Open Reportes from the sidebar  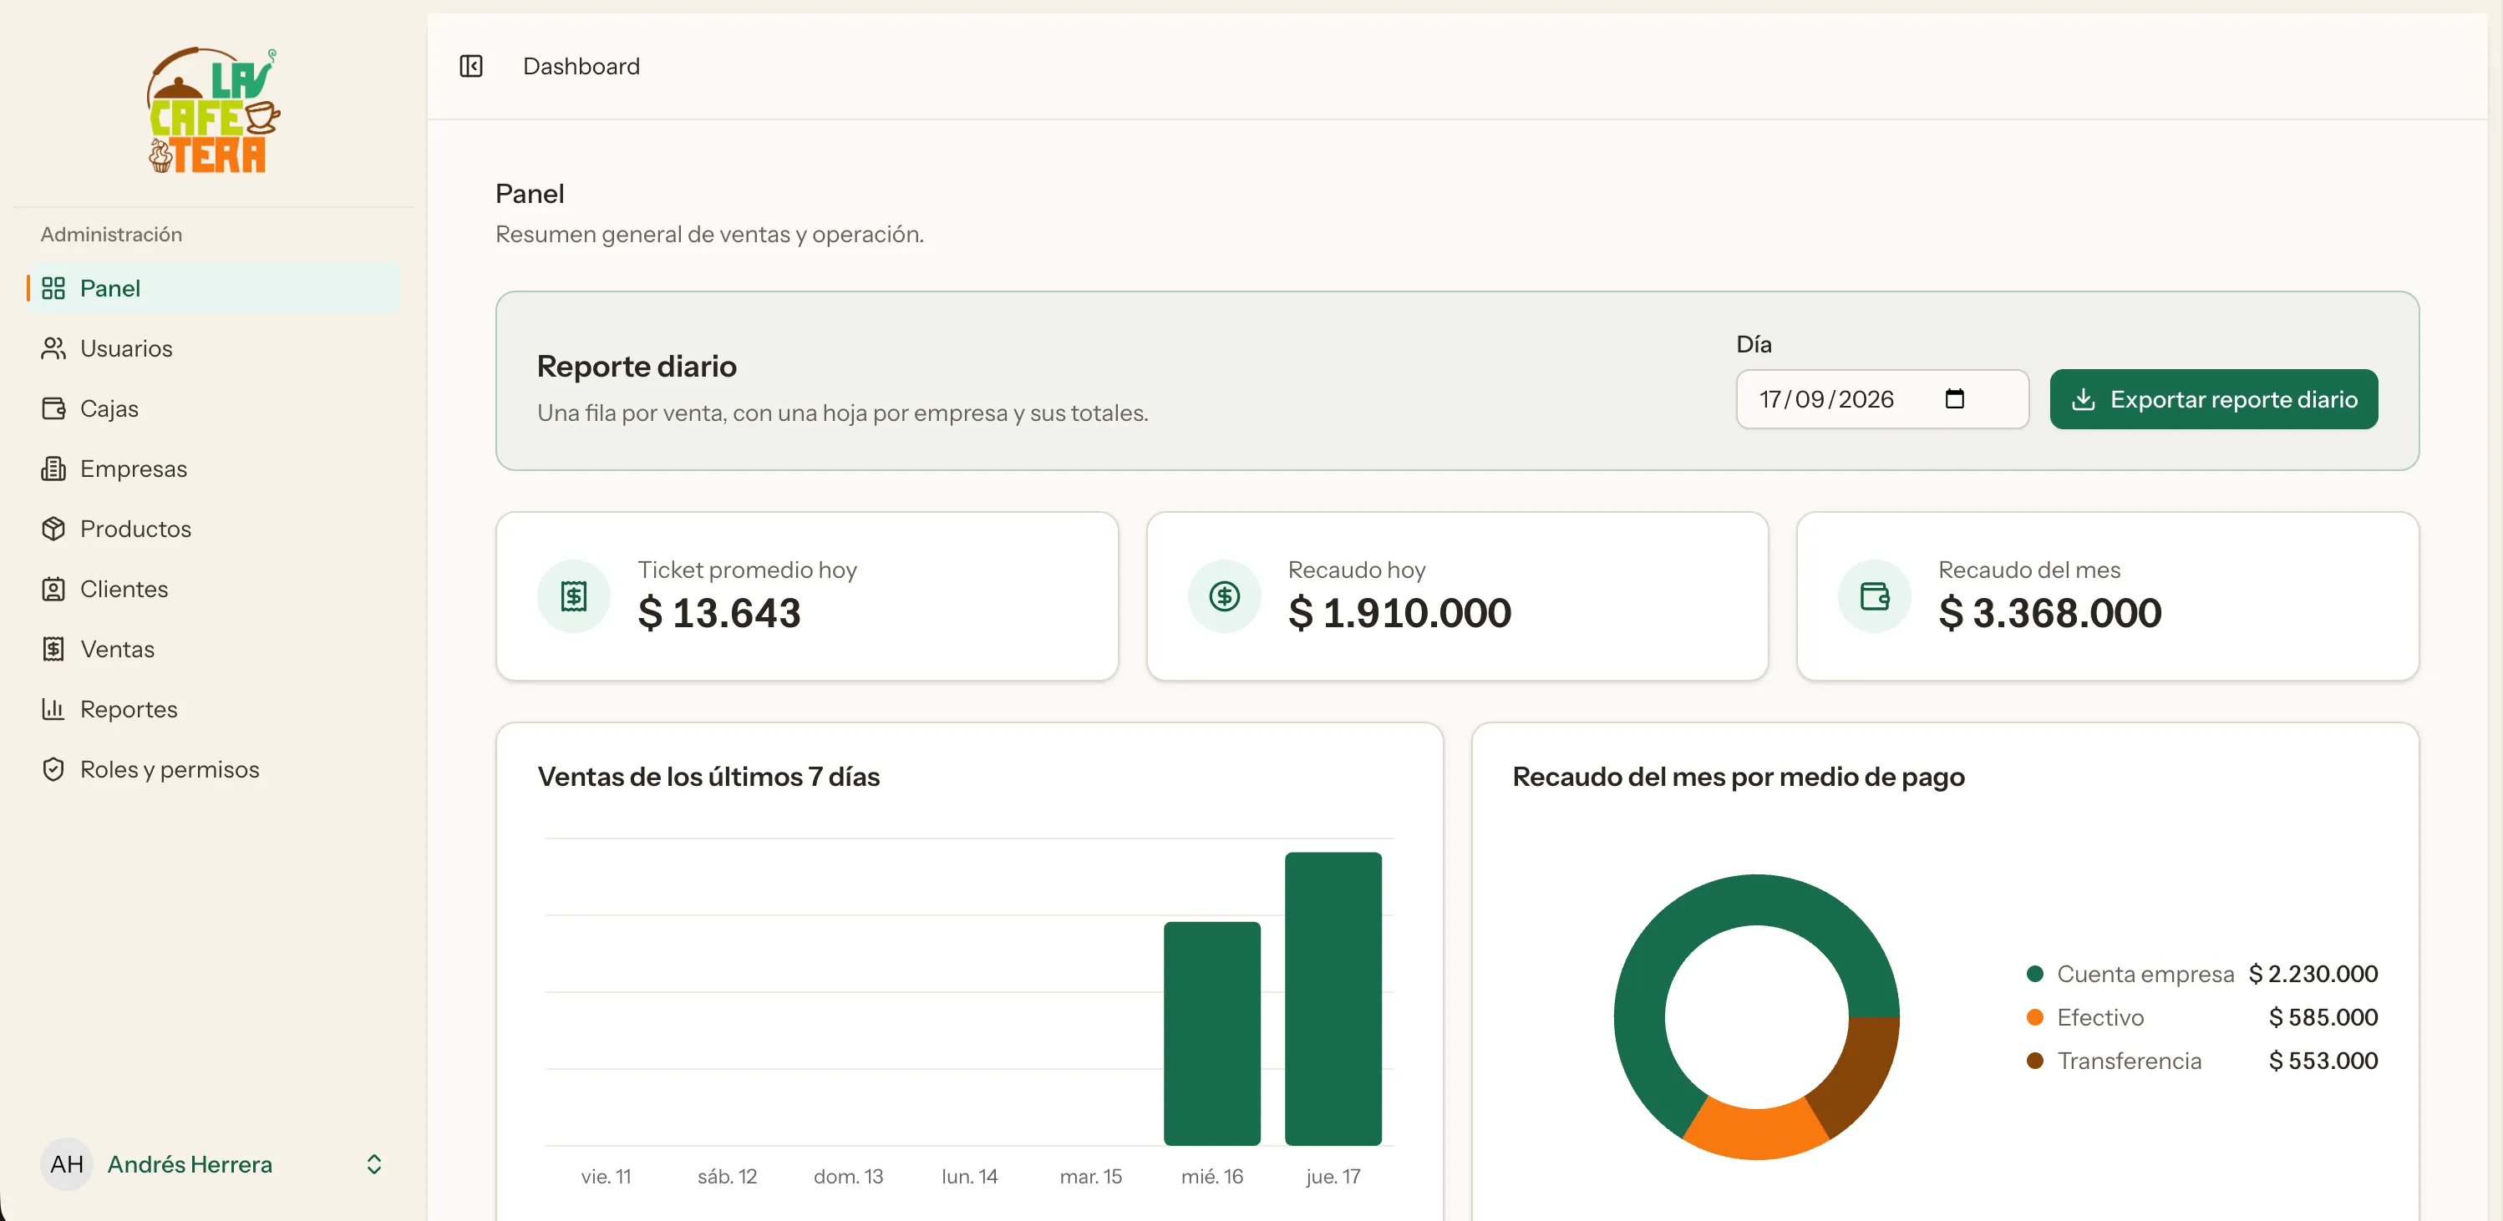tap(213, 710)
